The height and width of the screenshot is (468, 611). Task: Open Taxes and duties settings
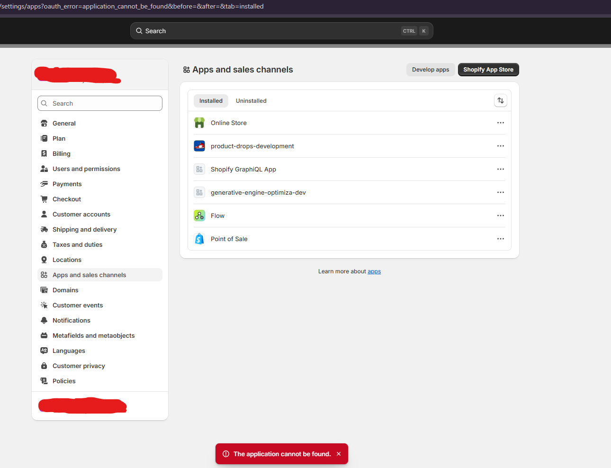(100, 244)
